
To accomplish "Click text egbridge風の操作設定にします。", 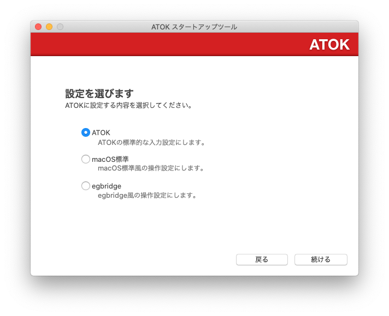I will 148,196.
